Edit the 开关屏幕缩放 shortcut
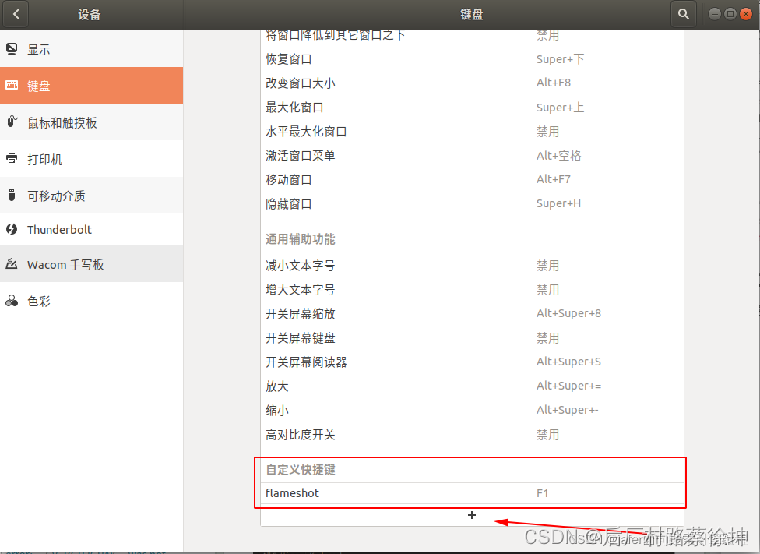This screenshot has width=760, height=554. click(x=472, y=314)
